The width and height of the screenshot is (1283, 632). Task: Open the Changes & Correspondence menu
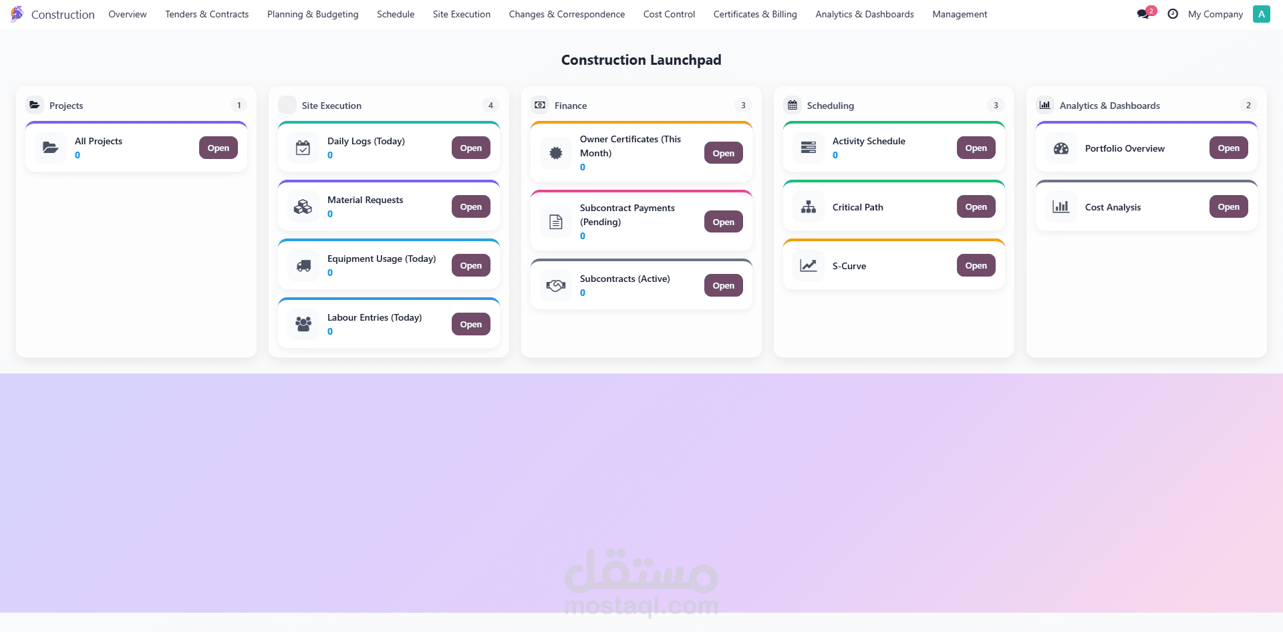pos(567,14)
